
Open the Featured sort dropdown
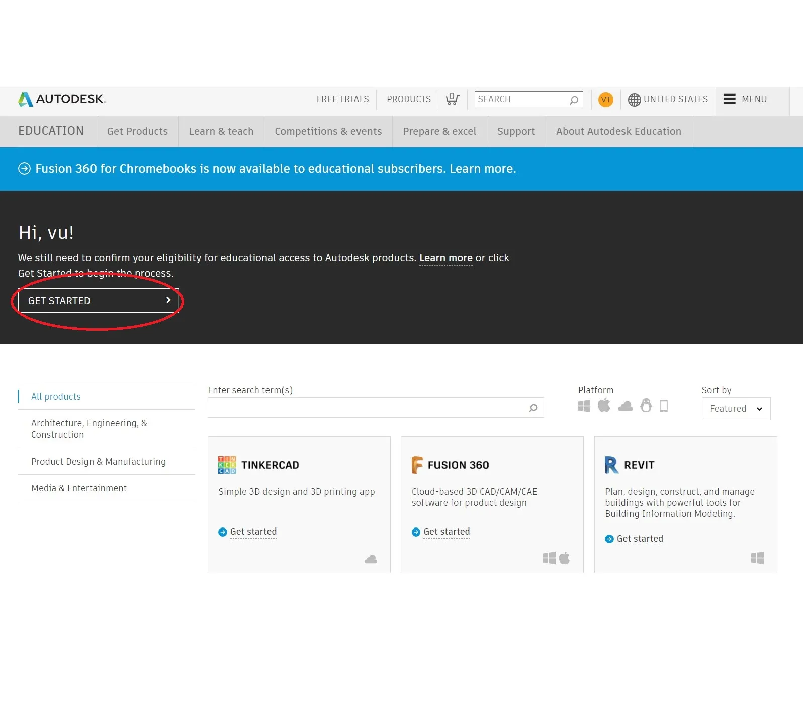(x=736, y=409)
